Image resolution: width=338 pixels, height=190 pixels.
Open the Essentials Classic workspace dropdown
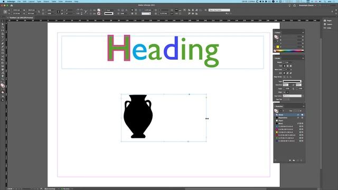pyautogui.click(x=307, y=5)
